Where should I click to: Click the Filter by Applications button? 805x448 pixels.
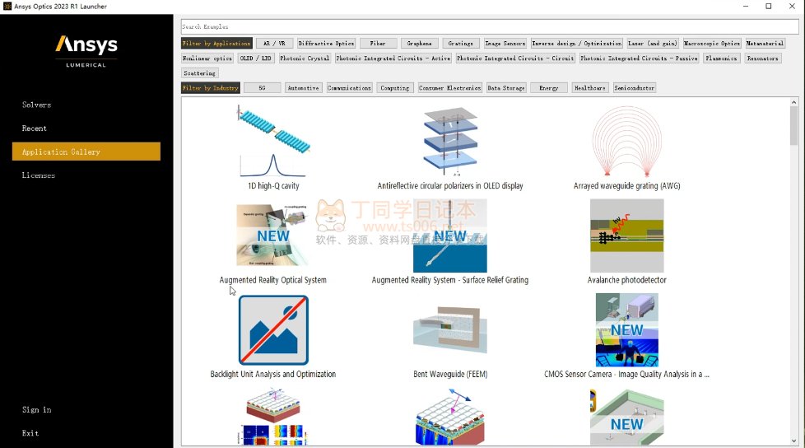point(216,43)
